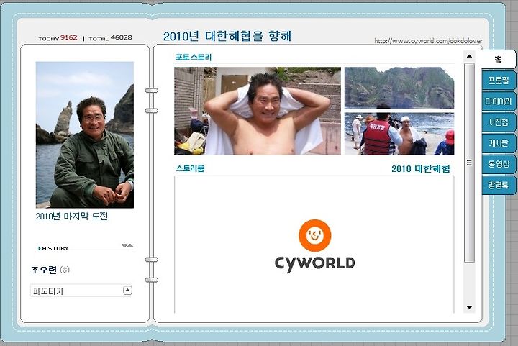The height and width of the screenshot is (346, 518).
Task: Click the male symbol icon next to 조오련
Action: click(x=65, y=270)
